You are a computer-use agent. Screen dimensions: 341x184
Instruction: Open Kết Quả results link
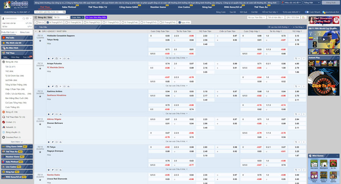(x=243, y=12)
